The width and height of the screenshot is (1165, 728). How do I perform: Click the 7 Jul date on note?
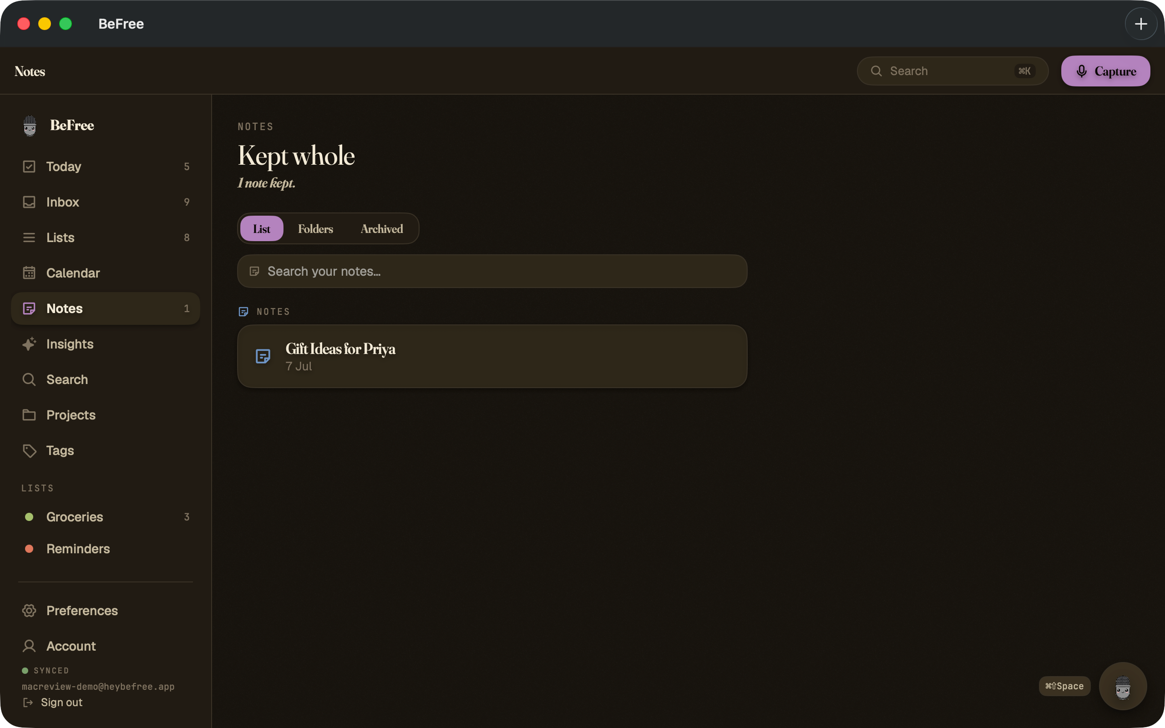point(299,367)
